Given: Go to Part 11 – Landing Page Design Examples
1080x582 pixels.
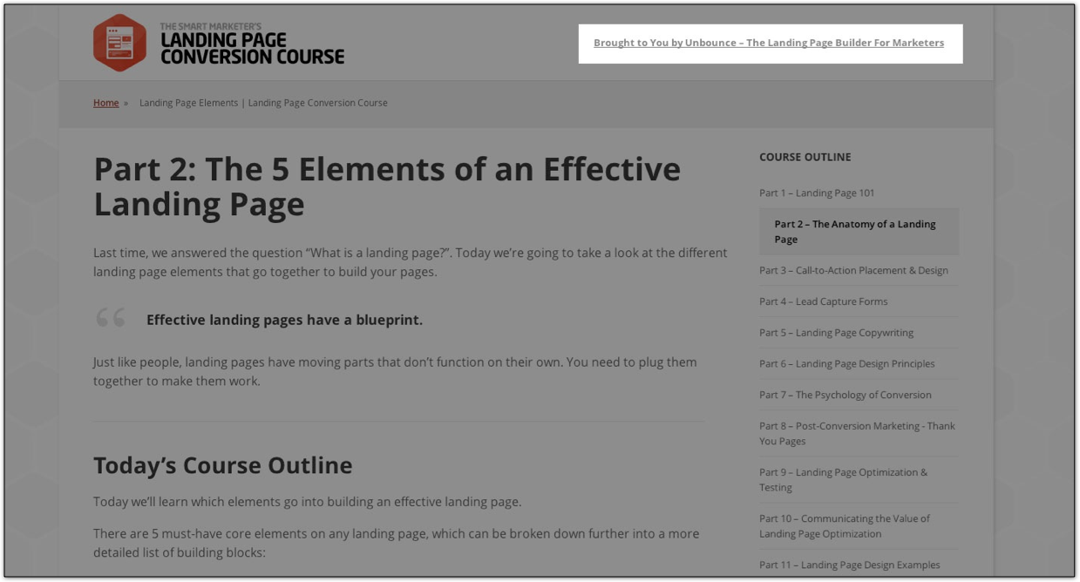Looking at the screenshot, I should [x=849, y=565].
